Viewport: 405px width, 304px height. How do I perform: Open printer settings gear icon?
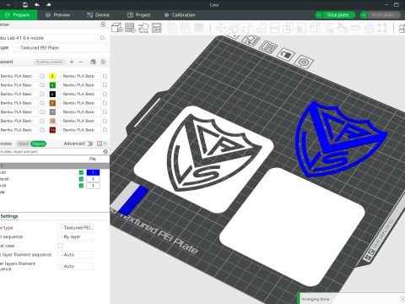pyautogui.click(x=103, y=24)
